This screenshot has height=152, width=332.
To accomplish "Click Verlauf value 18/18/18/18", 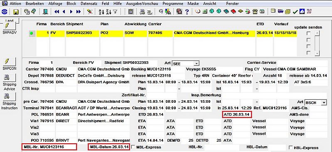I will [285, 33].
